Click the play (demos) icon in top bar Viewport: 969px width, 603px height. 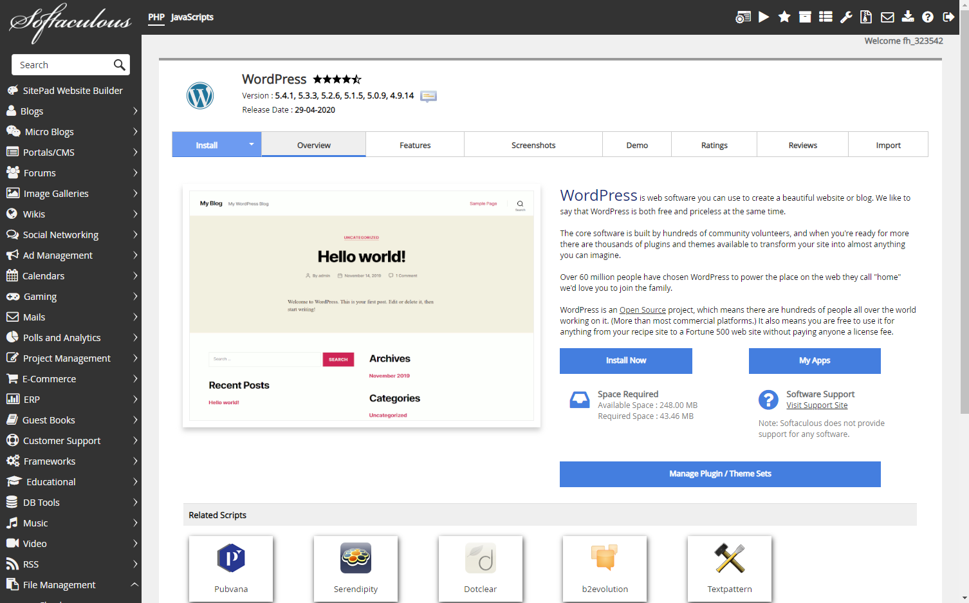(764, 17)
